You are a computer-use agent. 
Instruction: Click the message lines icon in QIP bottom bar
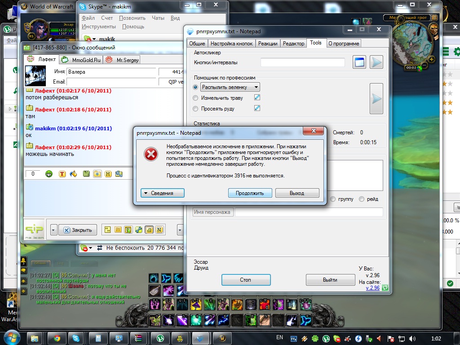point(118,230)
